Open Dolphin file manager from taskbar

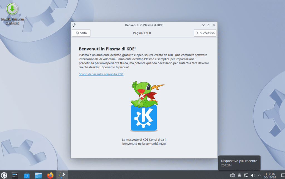point(38,175)
